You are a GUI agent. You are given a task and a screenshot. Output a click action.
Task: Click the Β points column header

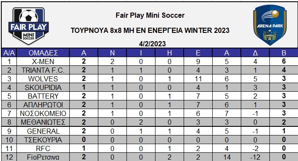284,53
